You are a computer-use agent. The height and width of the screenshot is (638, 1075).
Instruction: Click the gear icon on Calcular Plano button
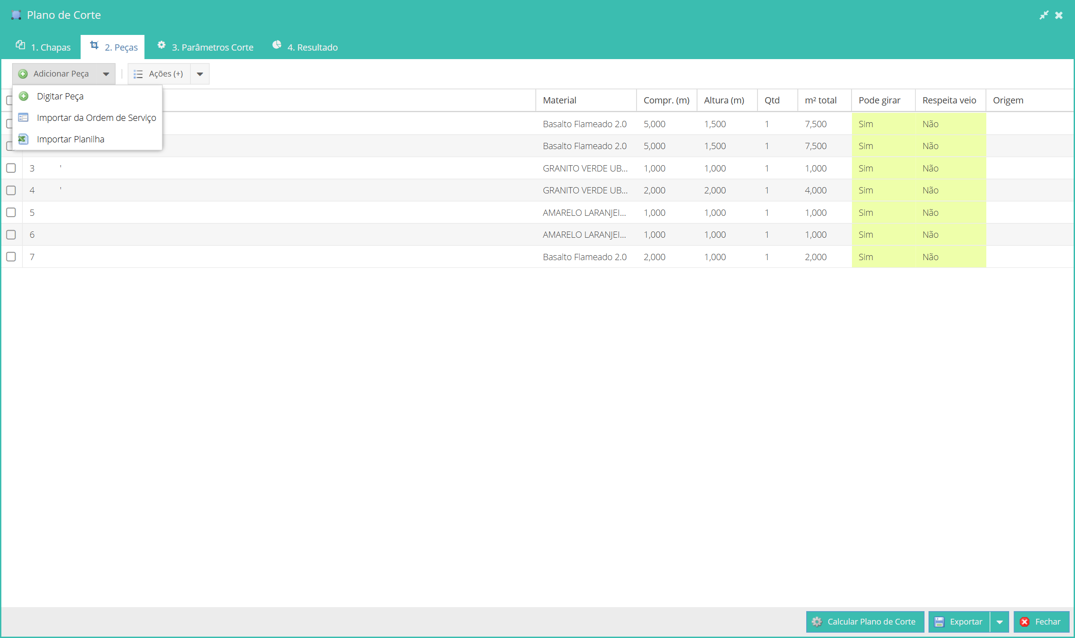point(817,621)
